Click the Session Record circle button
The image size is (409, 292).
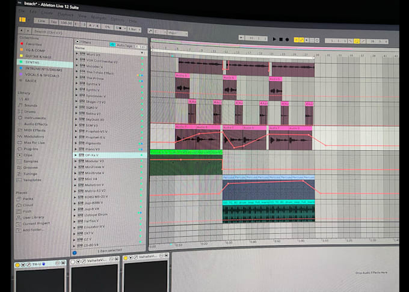click(x=317, y=40)
